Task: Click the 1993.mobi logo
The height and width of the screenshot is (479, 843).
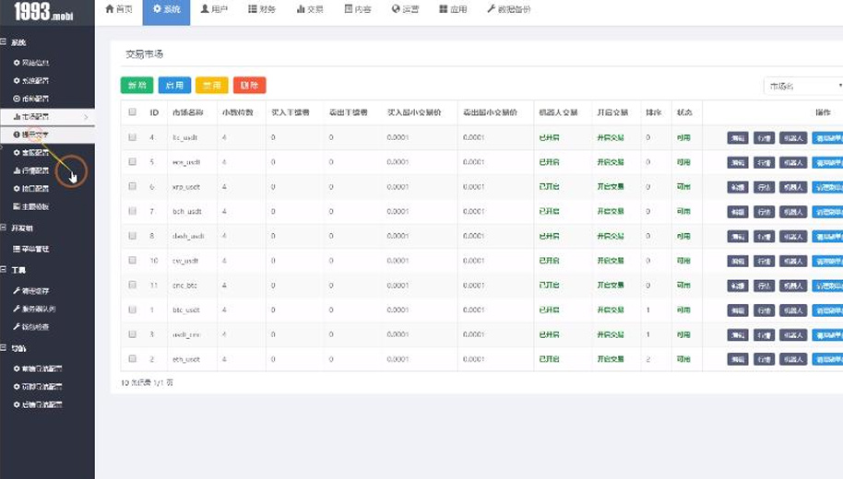Action: tap(43, 13)
